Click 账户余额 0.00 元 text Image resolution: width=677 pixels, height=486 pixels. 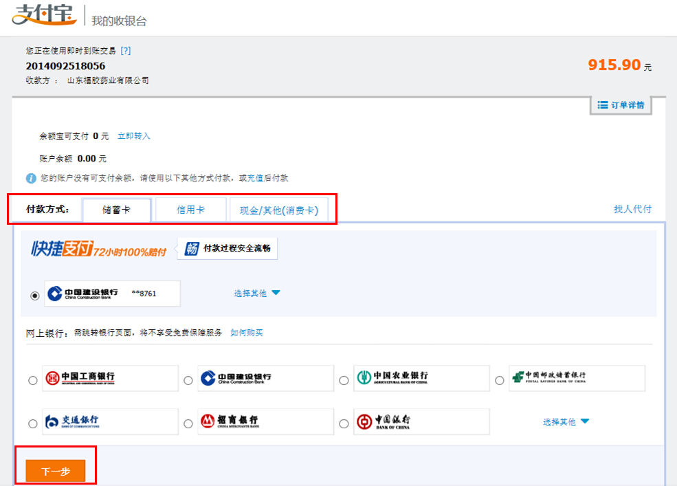coord(73,159)
